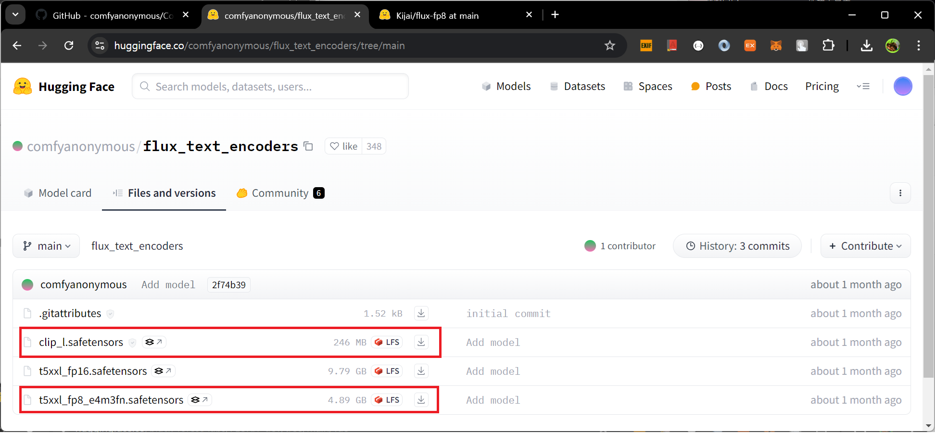Expand the main branch selector
935x433 pixels.
[x=46, y=246]
